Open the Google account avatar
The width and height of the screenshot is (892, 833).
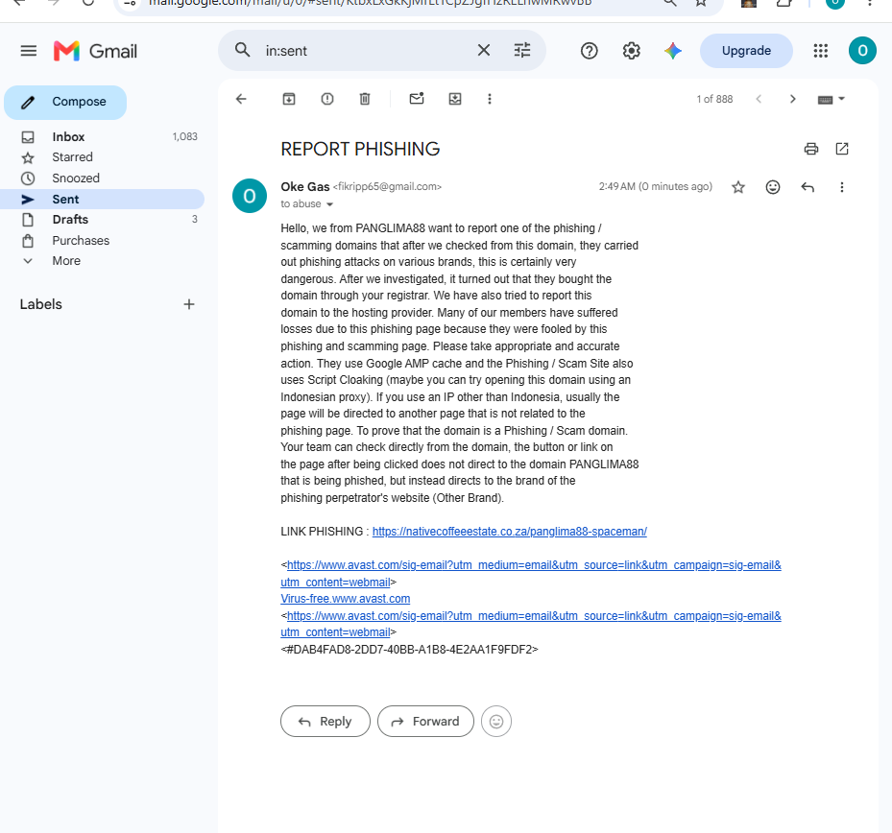[862, 51]
